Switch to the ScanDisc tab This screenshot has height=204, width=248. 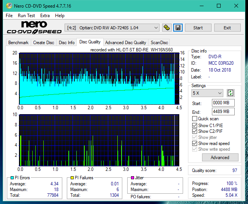pyautogui.click(x=159, y=43)
